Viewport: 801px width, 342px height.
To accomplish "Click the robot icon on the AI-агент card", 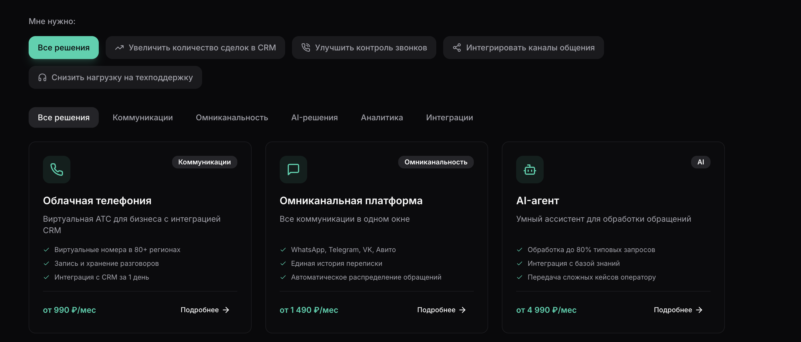I will point(530,170).
